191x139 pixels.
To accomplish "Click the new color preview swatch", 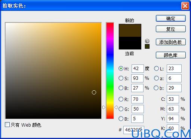I will [130, 30].
